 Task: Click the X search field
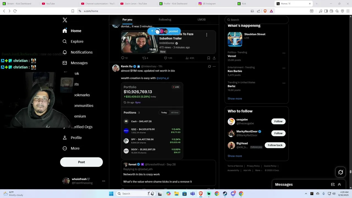257,20
